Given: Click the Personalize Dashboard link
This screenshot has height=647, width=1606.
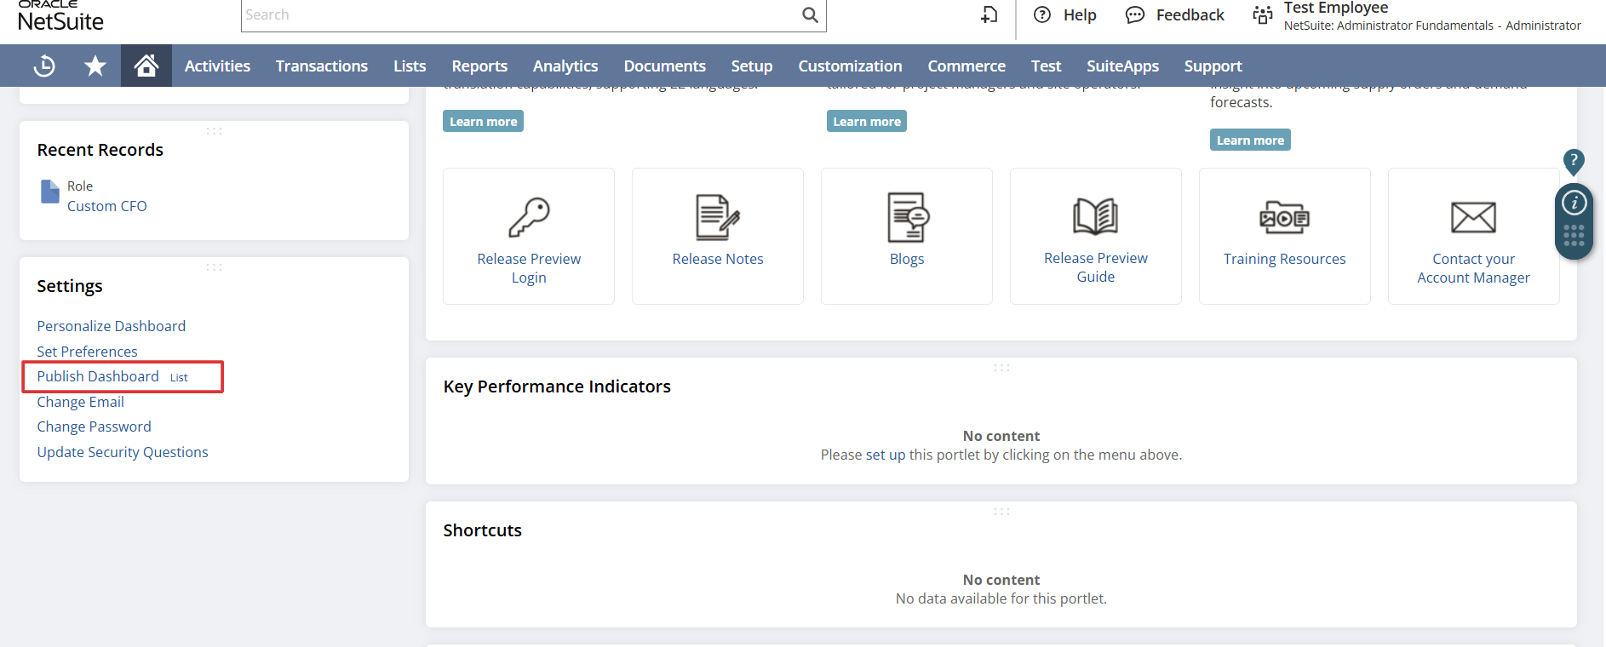Looking at the screenshot, I should pyautogui.click(x=111, y=326).
